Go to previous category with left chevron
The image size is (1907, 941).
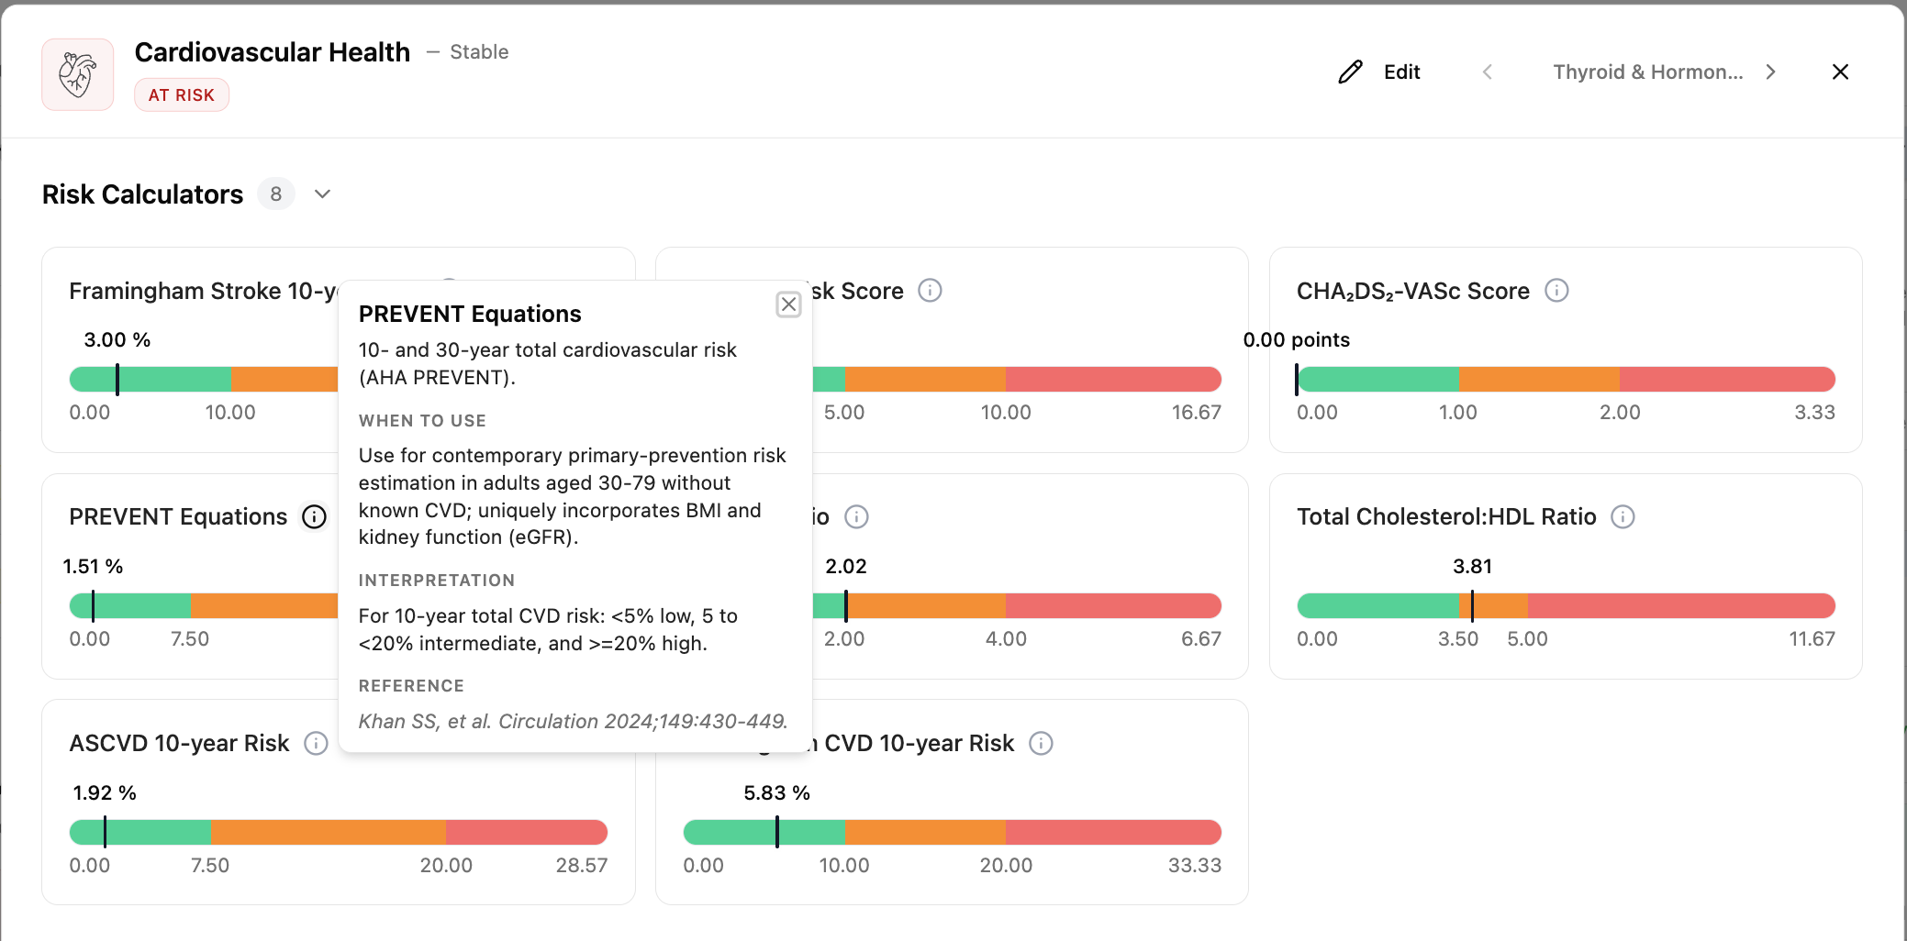pos(1488,72)
